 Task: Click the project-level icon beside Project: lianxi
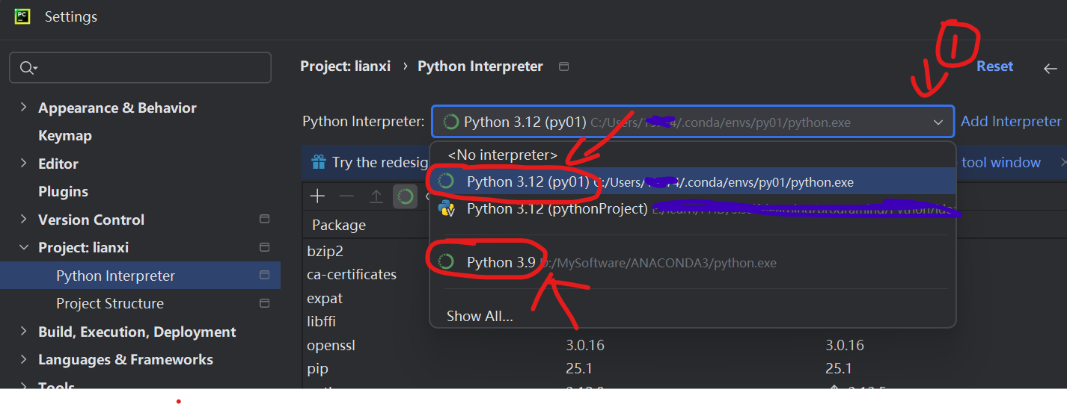tap(264, 247)
